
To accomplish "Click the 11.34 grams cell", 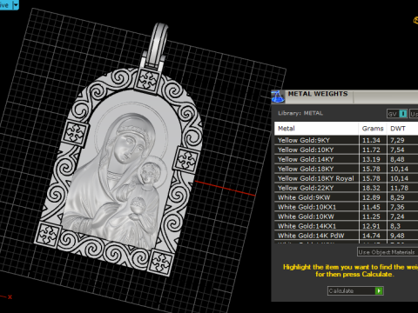I will [x=373, y=140].
